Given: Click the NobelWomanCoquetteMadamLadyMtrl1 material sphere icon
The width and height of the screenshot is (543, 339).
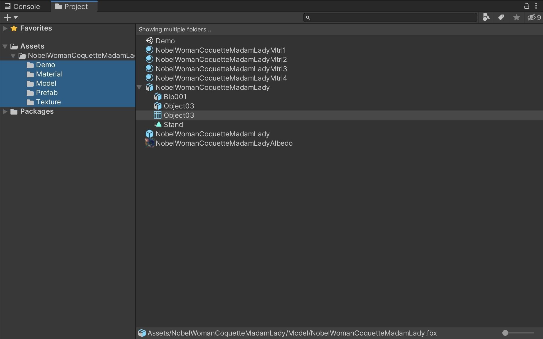Looking at the screenshot, I should click(149, 50).
